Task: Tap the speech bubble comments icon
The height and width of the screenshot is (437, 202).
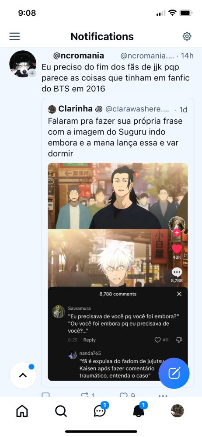Action: click(x=177, y=272)
